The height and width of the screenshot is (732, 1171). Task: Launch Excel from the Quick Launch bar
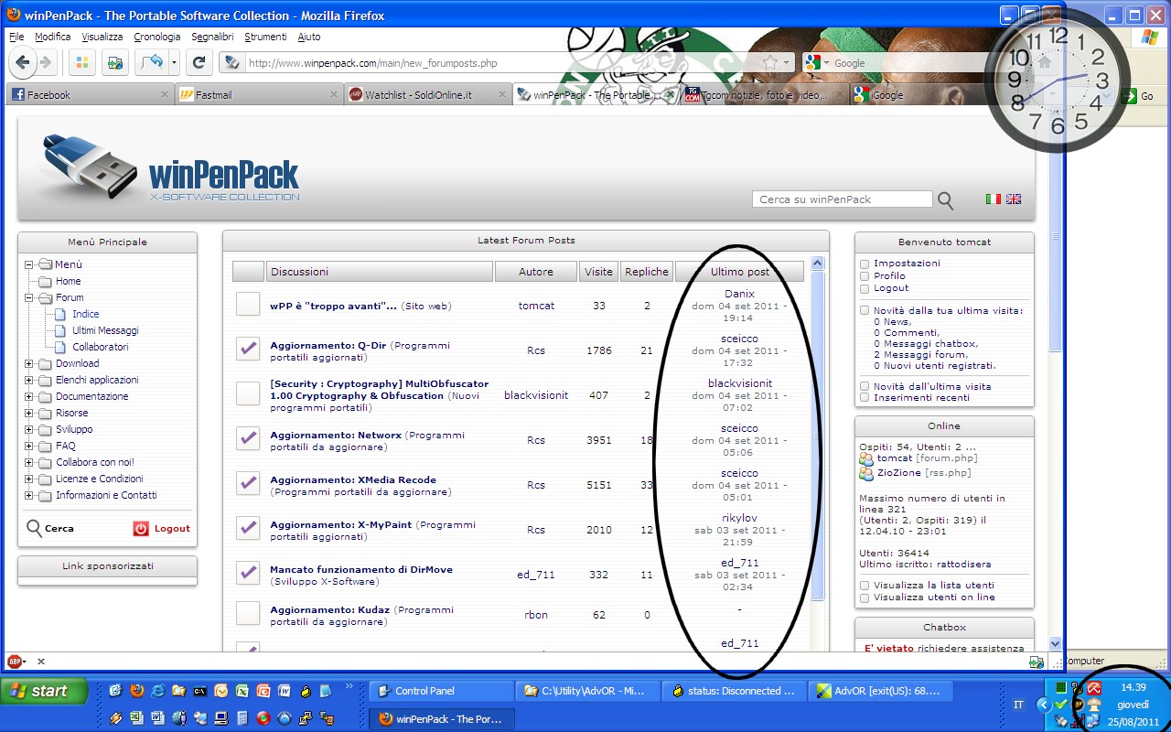pyautogui.click(x=242, y=691)
